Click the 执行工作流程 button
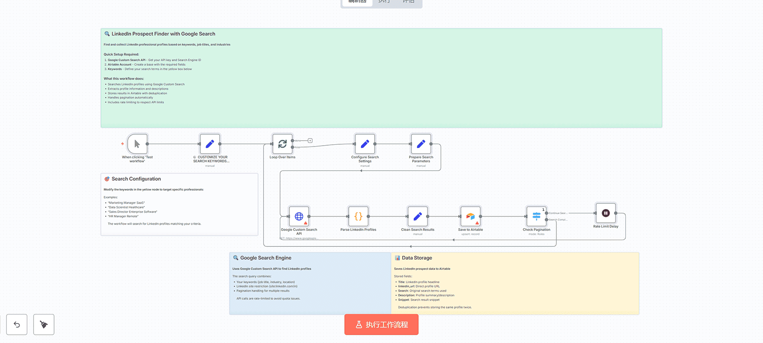The width and height of the screenshot is (763, 343). (x=381, y=324)
